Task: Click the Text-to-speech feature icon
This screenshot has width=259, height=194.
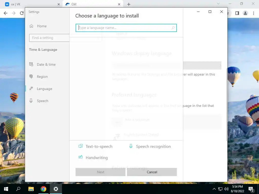Action: tap(81, 146)
